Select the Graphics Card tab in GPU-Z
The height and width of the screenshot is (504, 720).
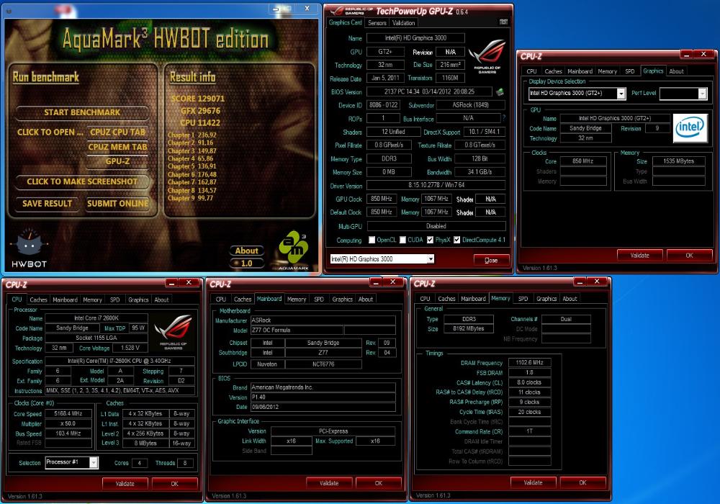[x=346, y=22]
